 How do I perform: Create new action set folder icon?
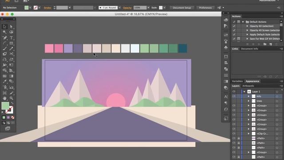click(265, 44)
